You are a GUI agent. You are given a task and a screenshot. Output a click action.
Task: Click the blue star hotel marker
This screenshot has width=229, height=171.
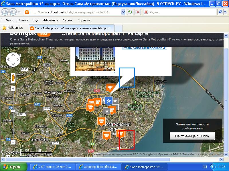pos(108,101)
